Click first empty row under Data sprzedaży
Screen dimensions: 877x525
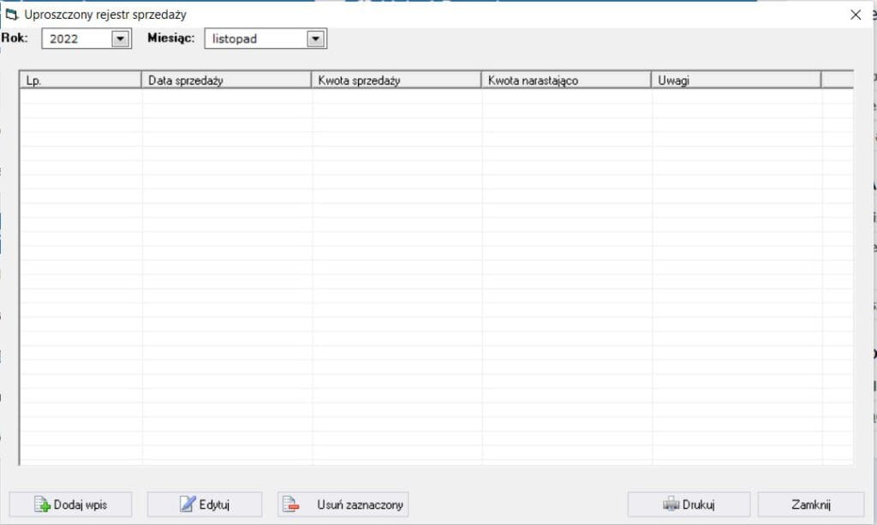pos(226,96)
